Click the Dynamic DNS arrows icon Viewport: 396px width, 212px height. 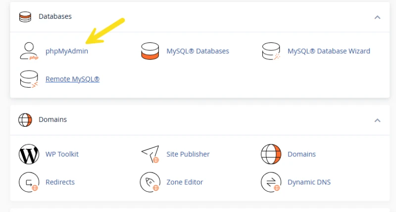[271, 182]
